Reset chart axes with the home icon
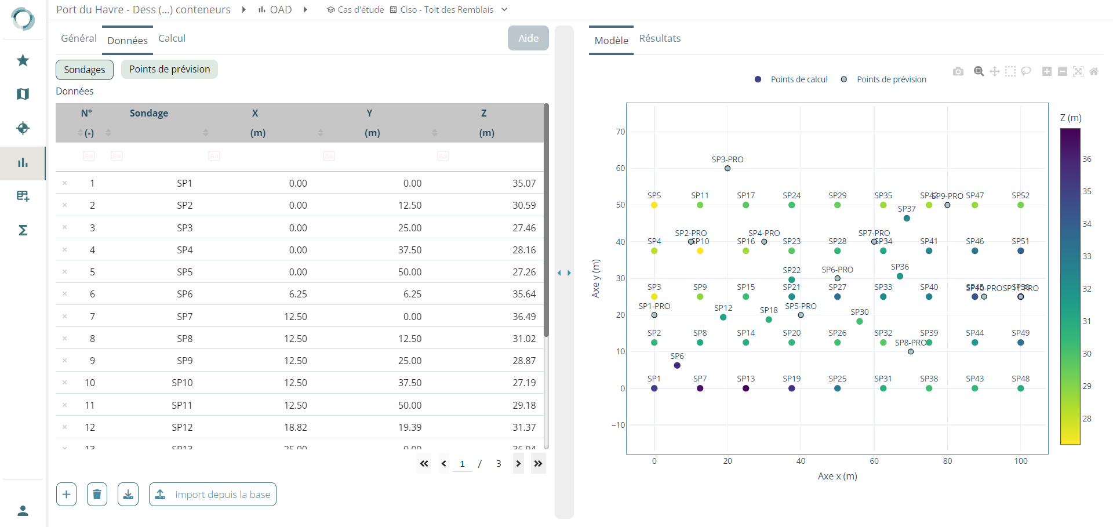 coord(1094,71)
